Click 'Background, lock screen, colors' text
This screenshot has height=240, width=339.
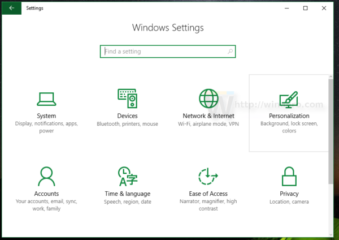(289, 127)
